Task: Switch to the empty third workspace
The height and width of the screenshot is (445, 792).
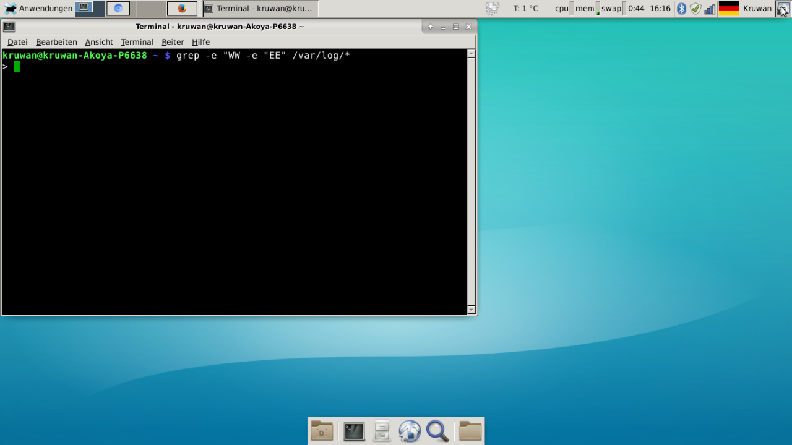Action: (151, 9)
